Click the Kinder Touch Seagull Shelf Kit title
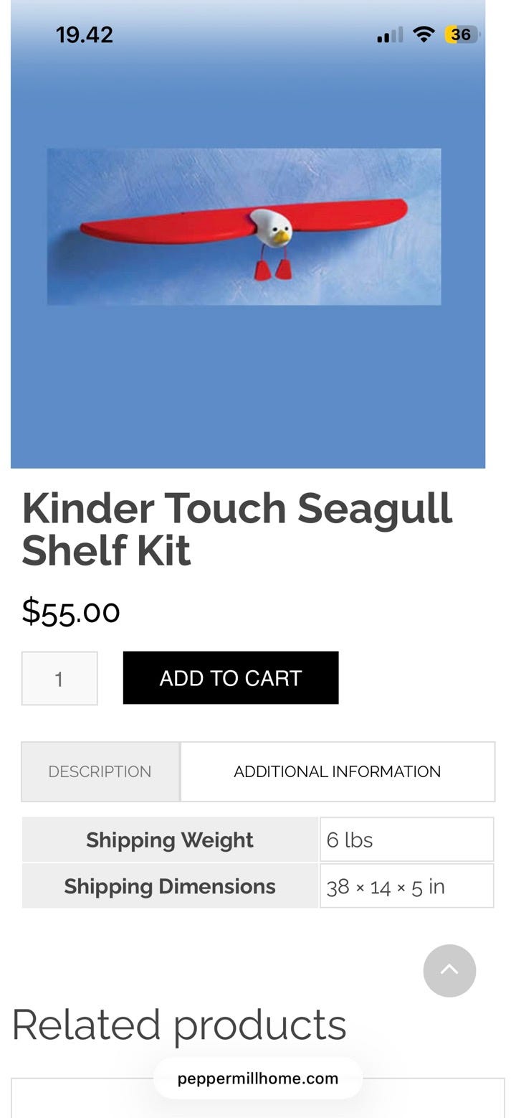Screen dimensions: 516x1118 click(236, 529)
